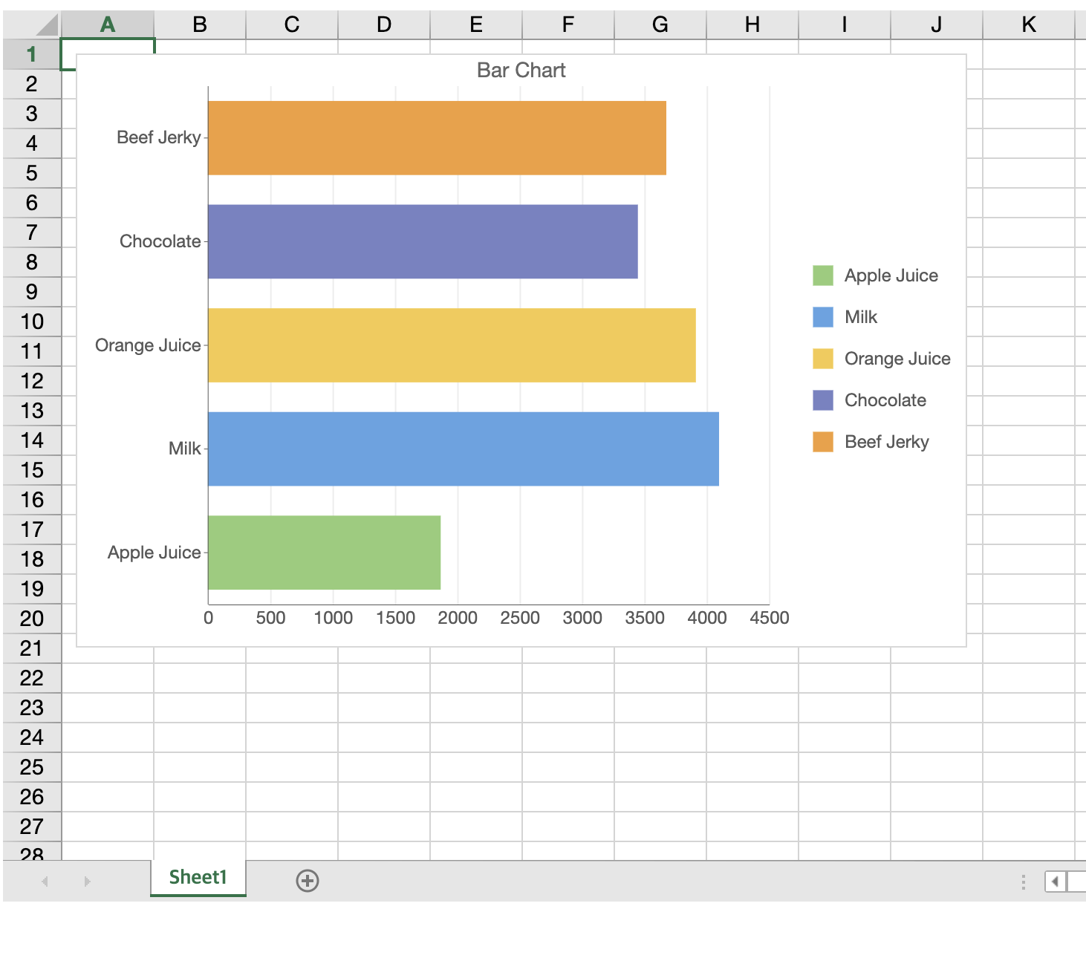Click the Beef Jerky axis label
This screenshot has height=958, width=1086.
pyautogui.click(x=159, y=137)
